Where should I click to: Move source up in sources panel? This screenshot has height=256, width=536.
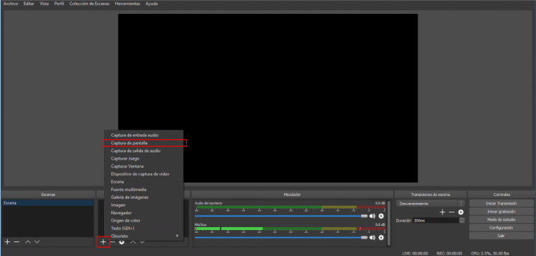pos(133,242)
